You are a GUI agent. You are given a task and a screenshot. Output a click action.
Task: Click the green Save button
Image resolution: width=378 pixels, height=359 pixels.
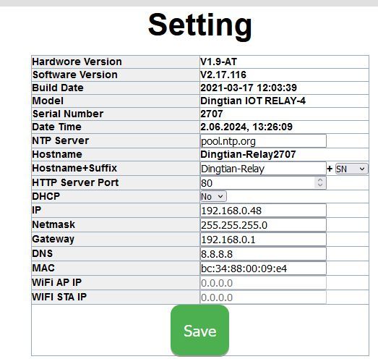[x=199, y=330]
